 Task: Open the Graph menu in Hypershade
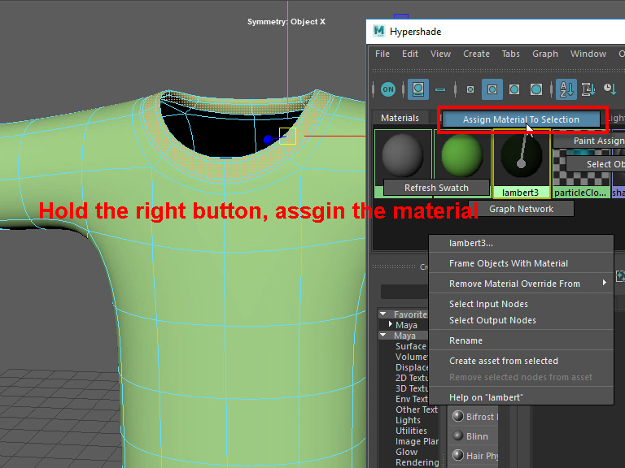tap(545, 54)
